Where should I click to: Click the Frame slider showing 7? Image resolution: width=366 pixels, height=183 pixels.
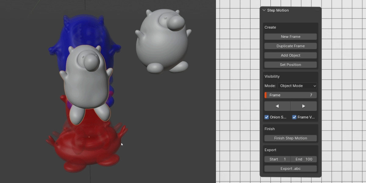tap(290, 95)
